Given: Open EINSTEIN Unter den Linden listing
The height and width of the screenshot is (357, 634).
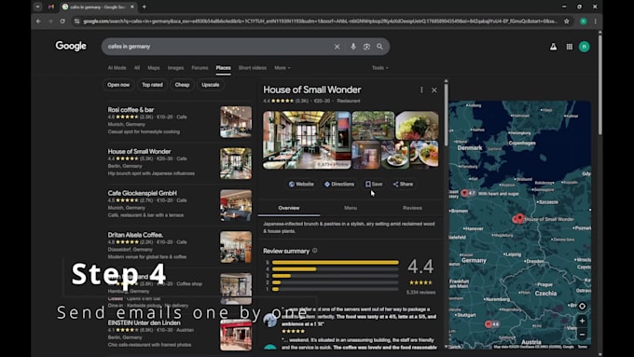Looking at the screenshot, I should point(144,323).
